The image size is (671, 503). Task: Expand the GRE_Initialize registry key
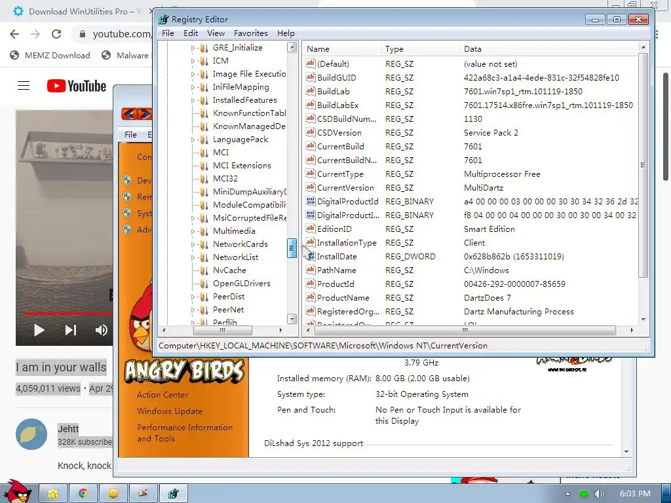pos(193,48)
